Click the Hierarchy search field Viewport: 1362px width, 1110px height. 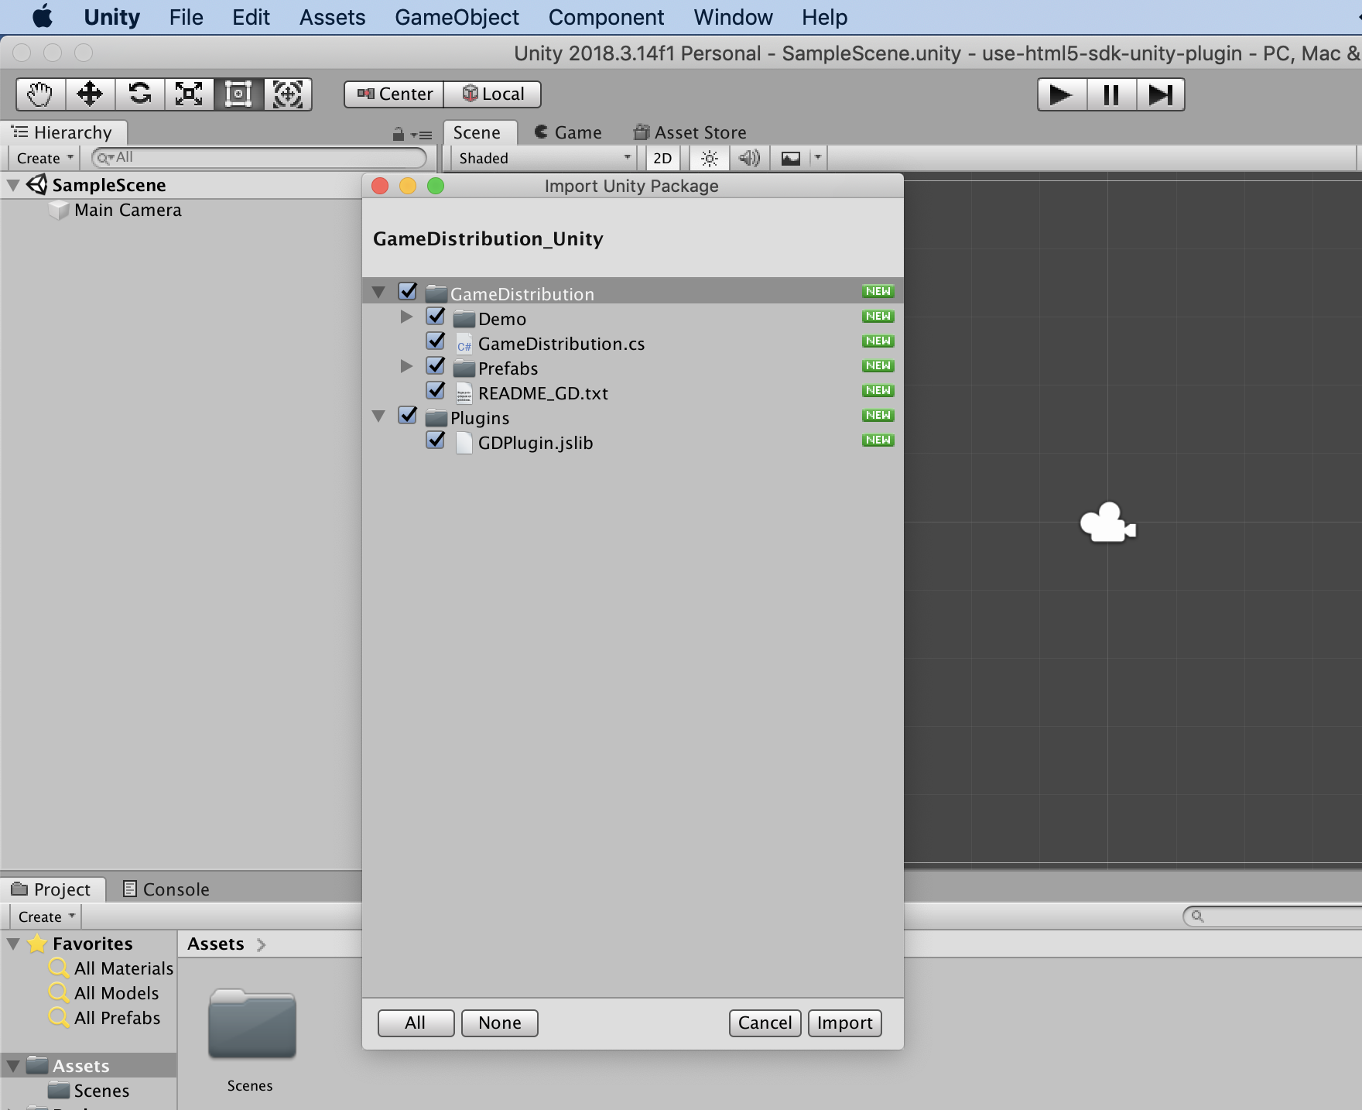pos(259,158)
